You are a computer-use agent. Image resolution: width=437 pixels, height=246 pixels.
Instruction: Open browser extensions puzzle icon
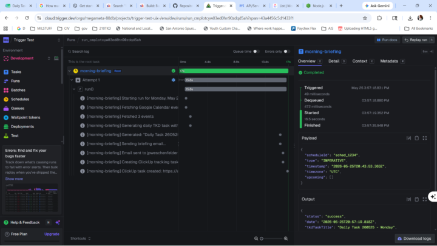379,18
